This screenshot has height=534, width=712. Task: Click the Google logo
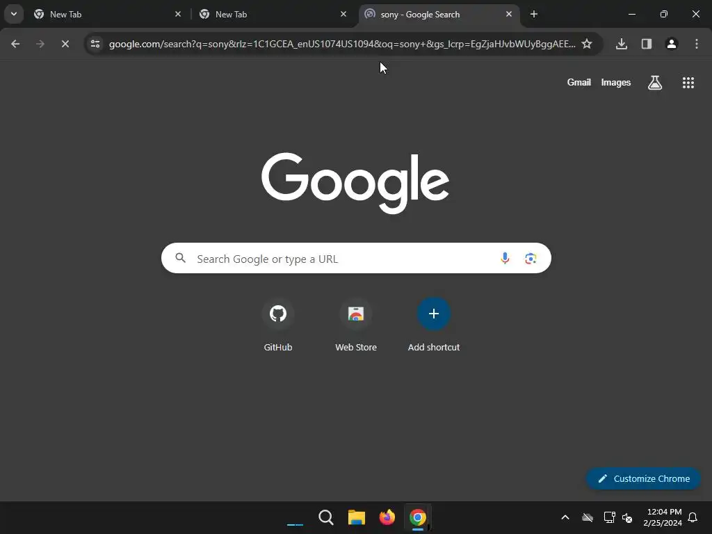pyautogui.click(x=355, y=183)
